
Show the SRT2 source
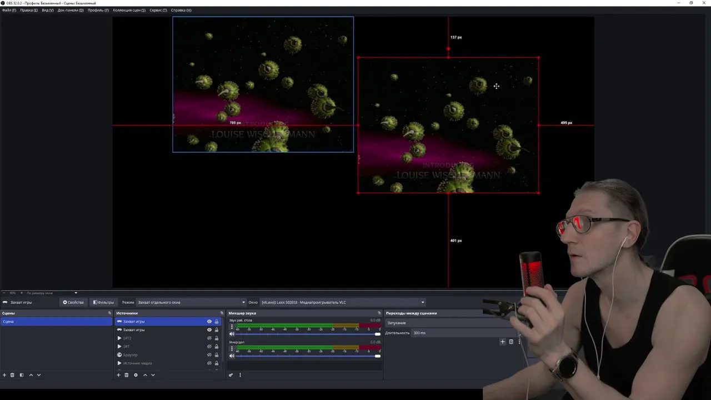coord(209,338)
